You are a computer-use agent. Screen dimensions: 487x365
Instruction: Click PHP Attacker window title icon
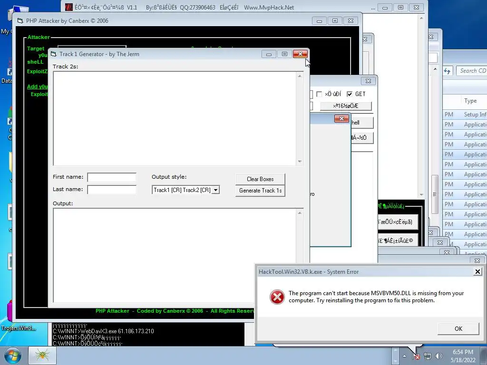pos(20,21)
